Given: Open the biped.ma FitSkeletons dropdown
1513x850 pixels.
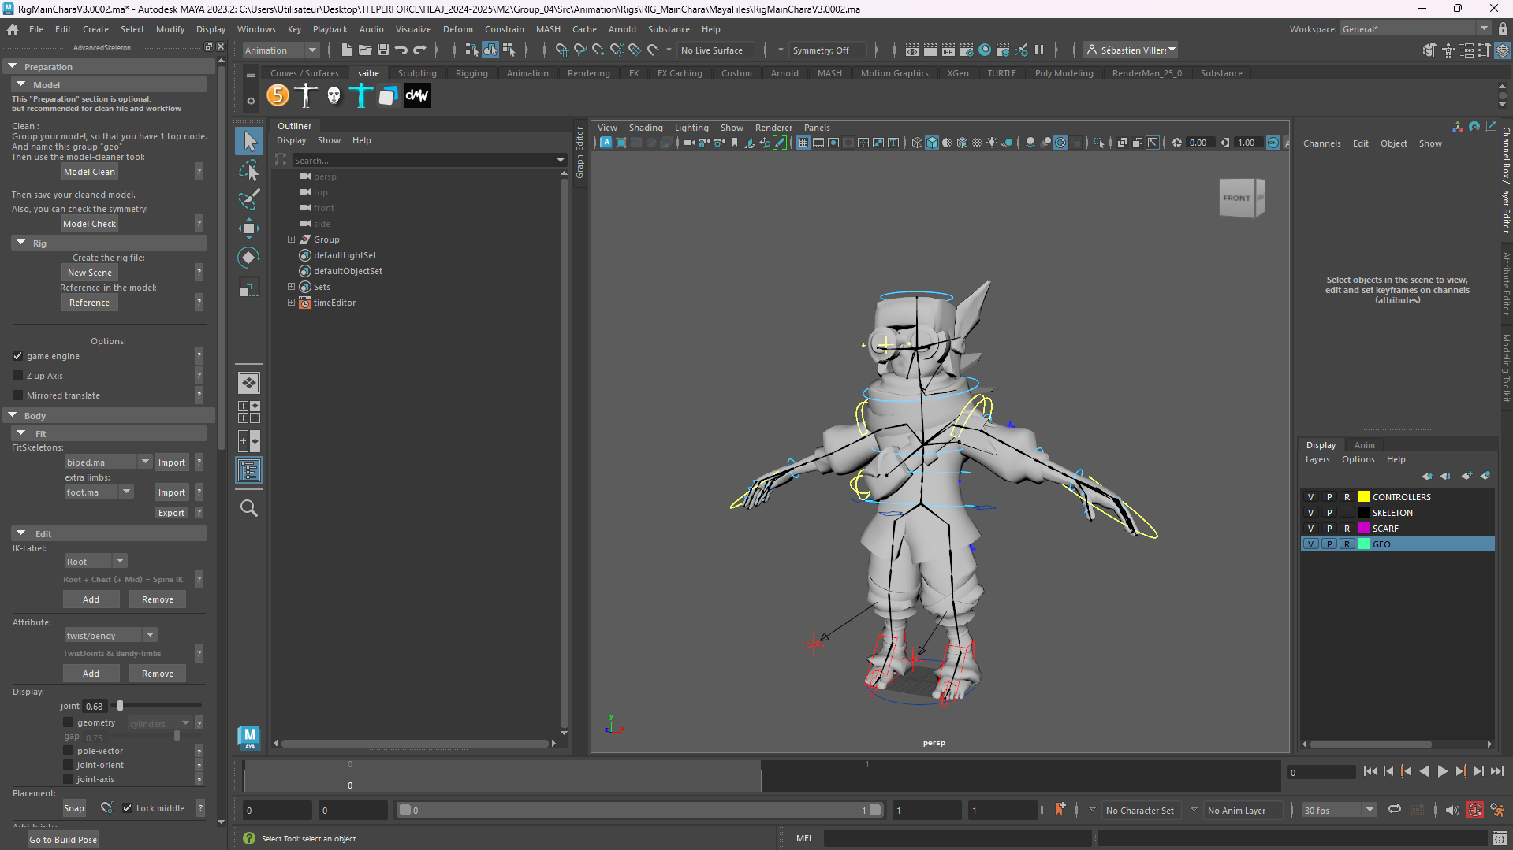Looking at the screenshot, I should (144, 462).
